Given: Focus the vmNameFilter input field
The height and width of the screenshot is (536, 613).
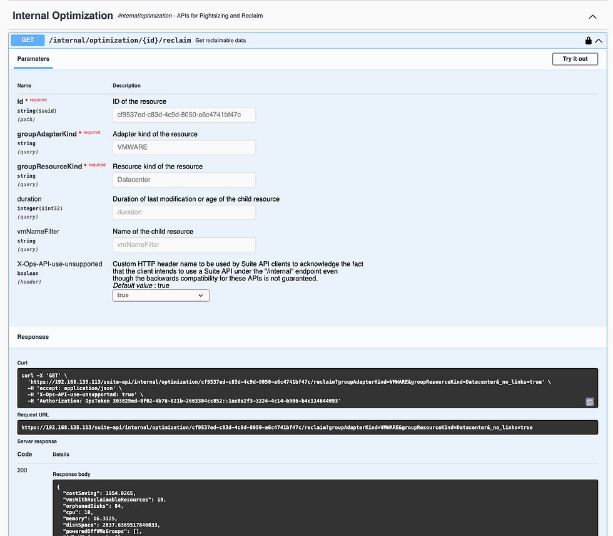Looking at the screenshot, I should 184,245.
